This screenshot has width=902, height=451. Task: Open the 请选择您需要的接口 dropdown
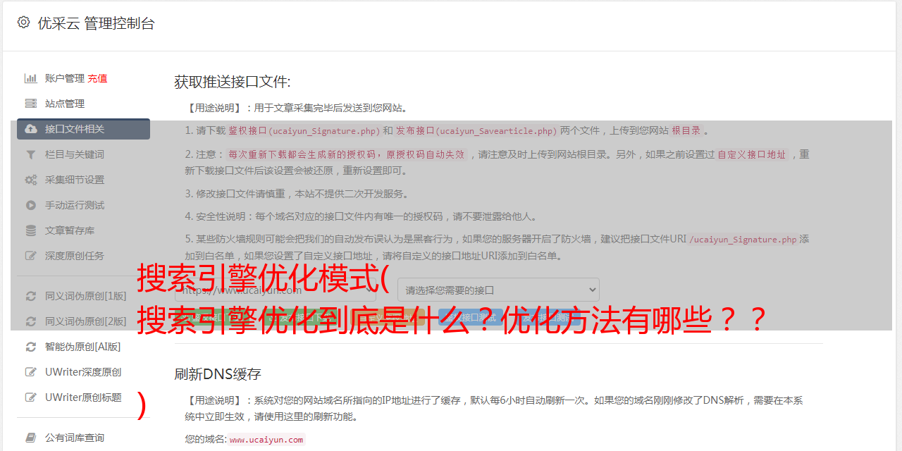498,290
